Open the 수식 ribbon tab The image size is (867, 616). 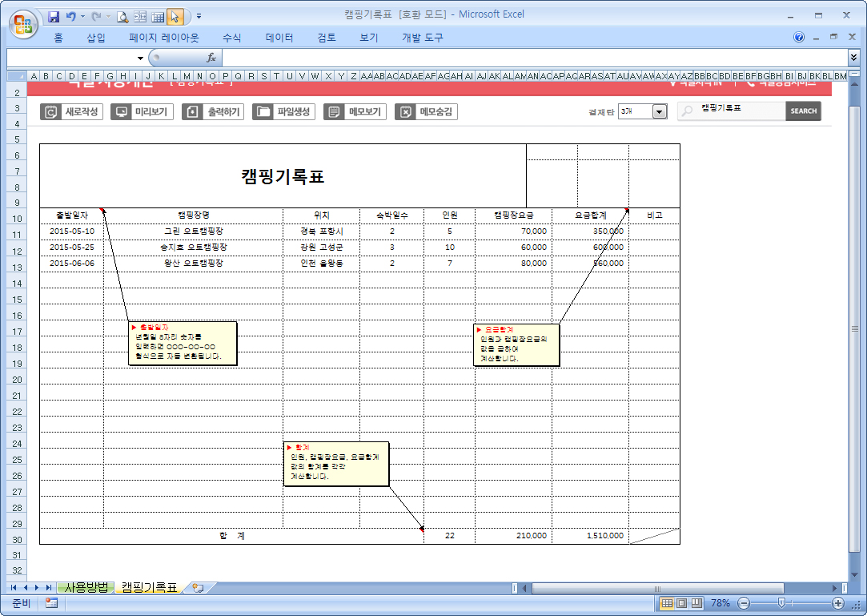[x=231, y=38]
